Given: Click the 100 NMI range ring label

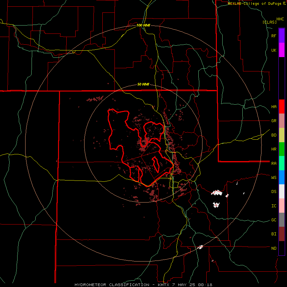Looking at the screenshot, I should (x=143, y=25).
